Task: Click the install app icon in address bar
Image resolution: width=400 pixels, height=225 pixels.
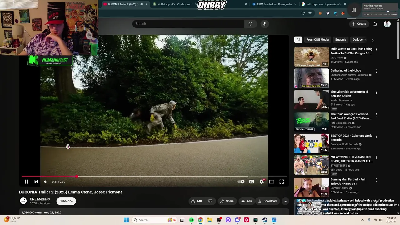Action: click(x=303, y=13)
